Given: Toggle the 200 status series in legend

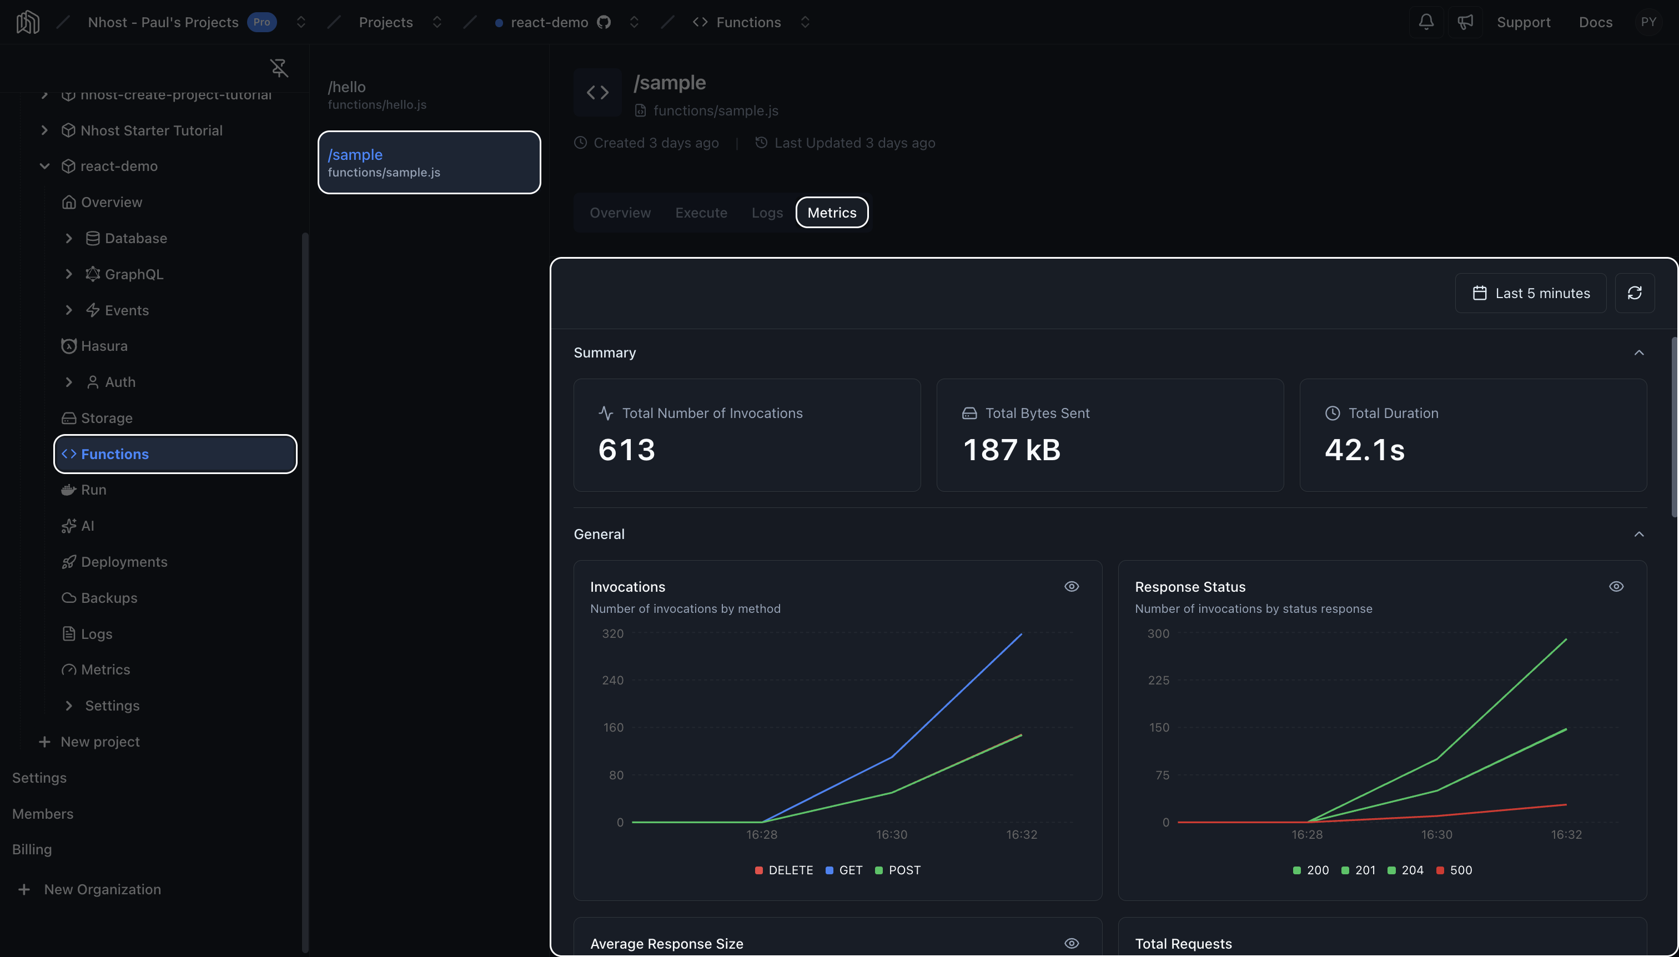Looking at the screenshot, I should point(1311,870).
